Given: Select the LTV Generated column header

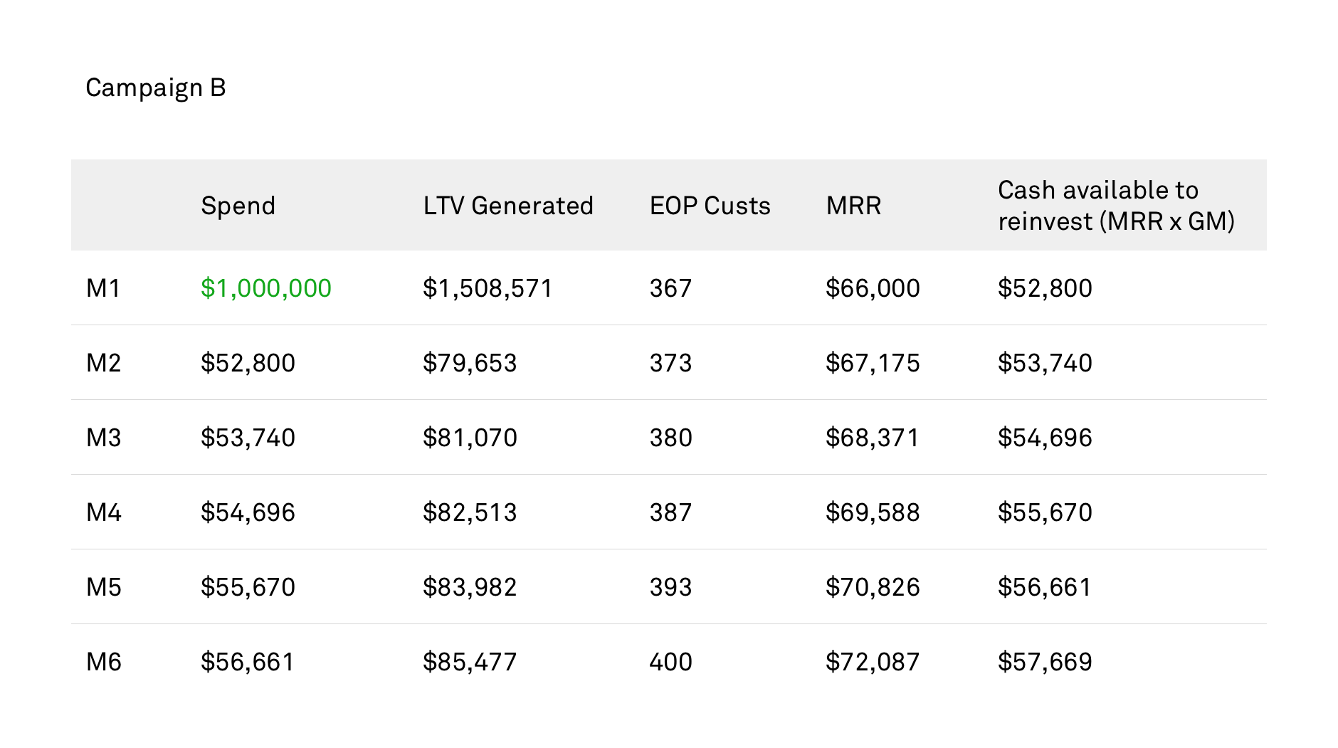Looking at the screenshot, I should pos(508,206).
